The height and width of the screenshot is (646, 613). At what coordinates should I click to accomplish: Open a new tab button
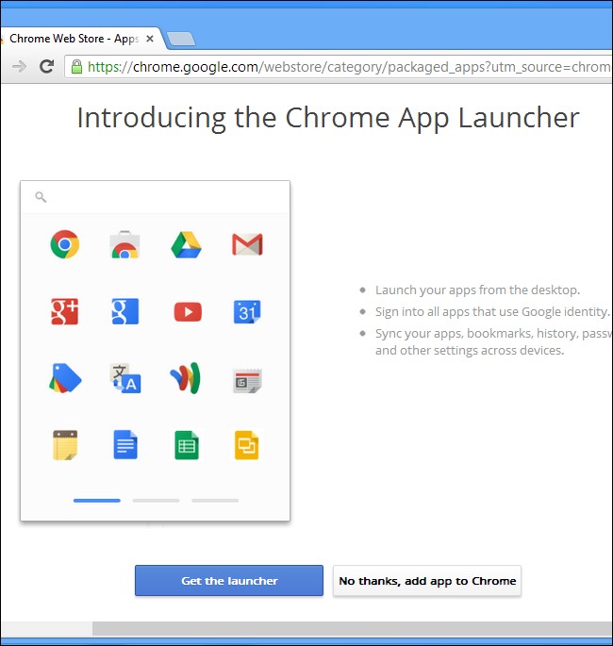(181, 40)
